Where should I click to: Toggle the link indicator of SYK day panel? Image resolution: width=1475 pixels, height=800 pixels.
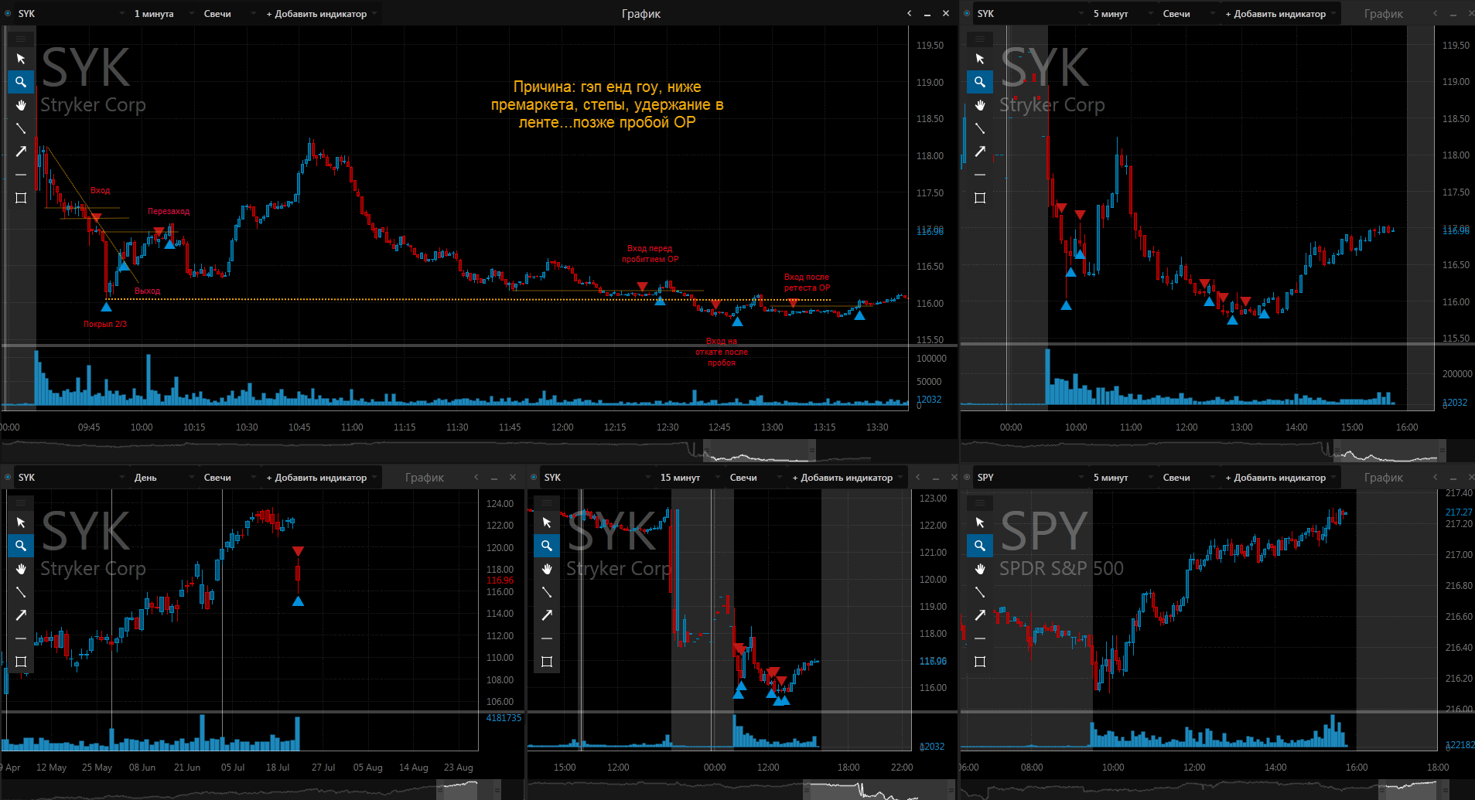(8, 478)
